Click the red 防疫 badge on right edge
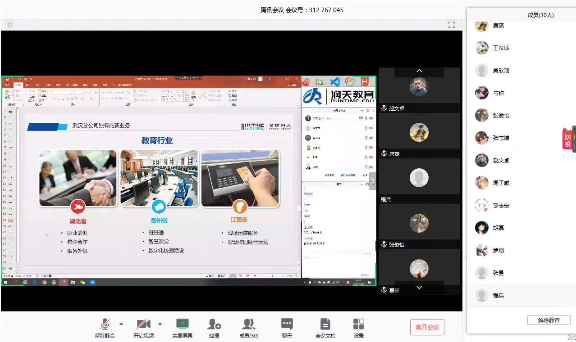This screenshot has height=342, width=576. pos(567,139)
